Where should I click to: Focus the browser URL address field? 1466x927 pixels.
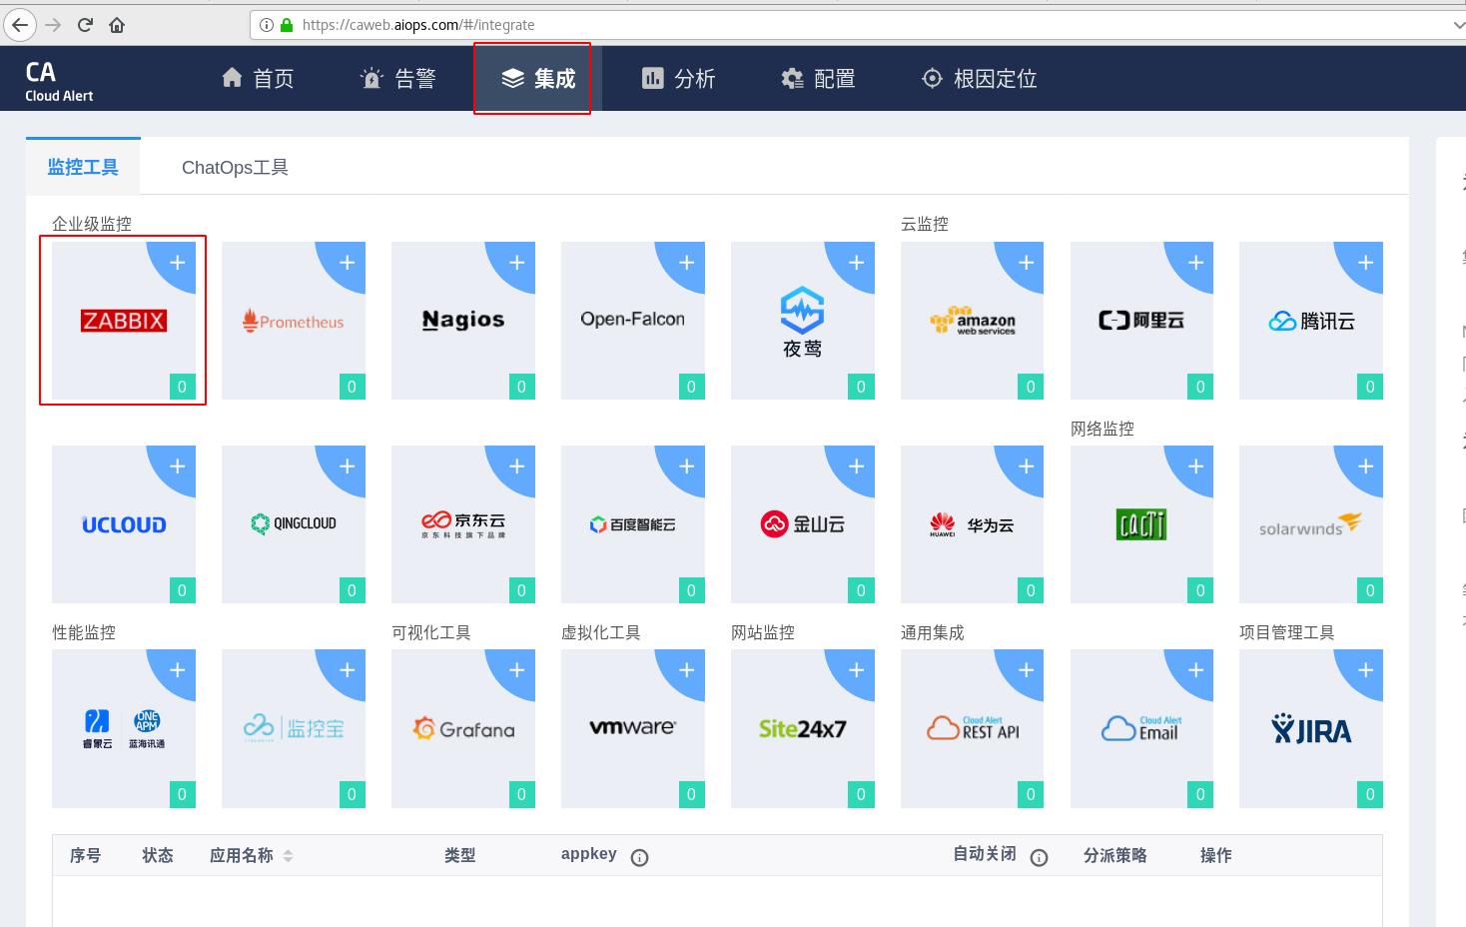(859, 25)
